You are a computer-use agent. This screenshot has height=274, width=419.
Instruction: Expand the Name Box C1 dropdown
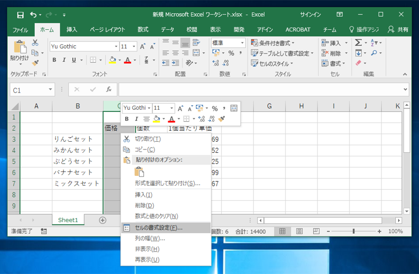[50, 89]
